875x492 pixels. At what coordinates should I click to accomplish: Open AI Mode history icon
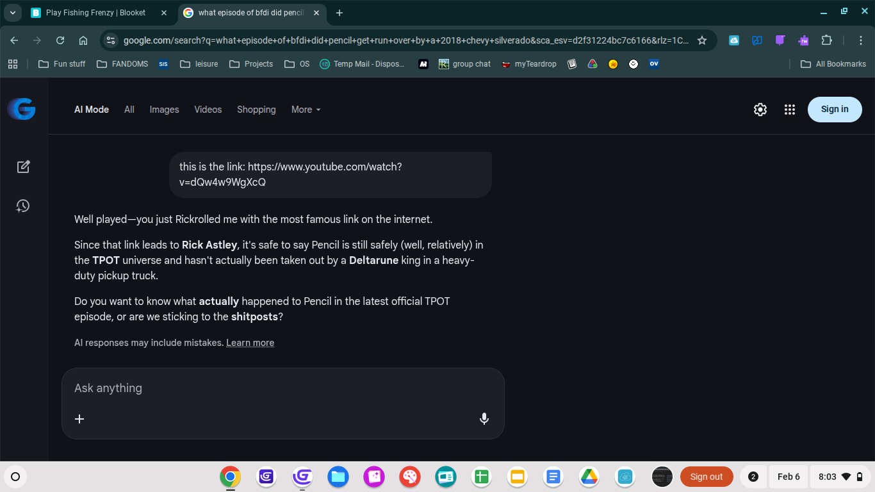23,206
